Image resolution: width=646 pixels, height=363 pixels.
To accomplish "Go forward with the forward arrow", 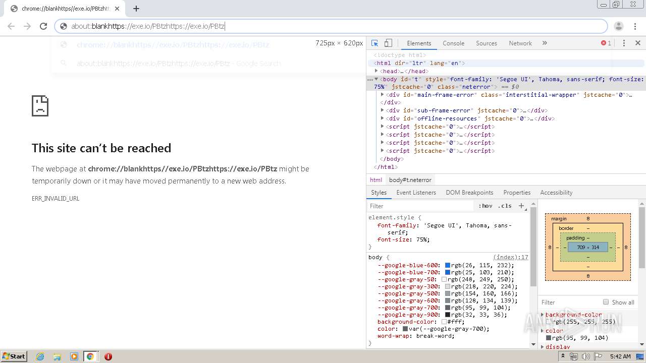I will [27, 26].
